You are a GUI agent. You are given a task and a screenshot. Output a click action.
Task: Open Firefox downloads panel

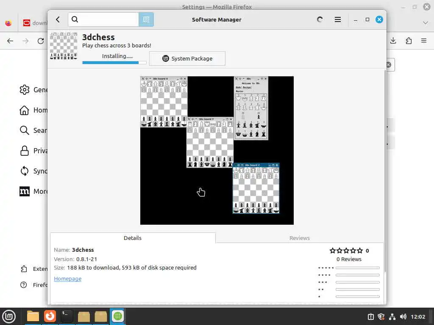coord(393,41)
